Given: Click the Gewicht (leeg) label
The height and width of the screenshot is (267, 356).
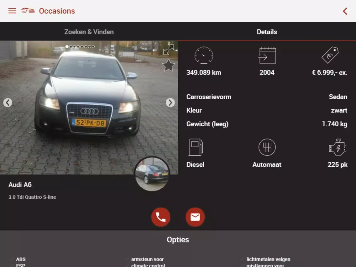Looking at the screenshot, I should [207, 124].
